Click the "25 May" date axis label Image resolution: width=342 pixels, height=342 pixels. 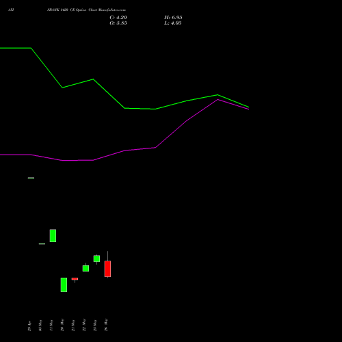[95, 326]
